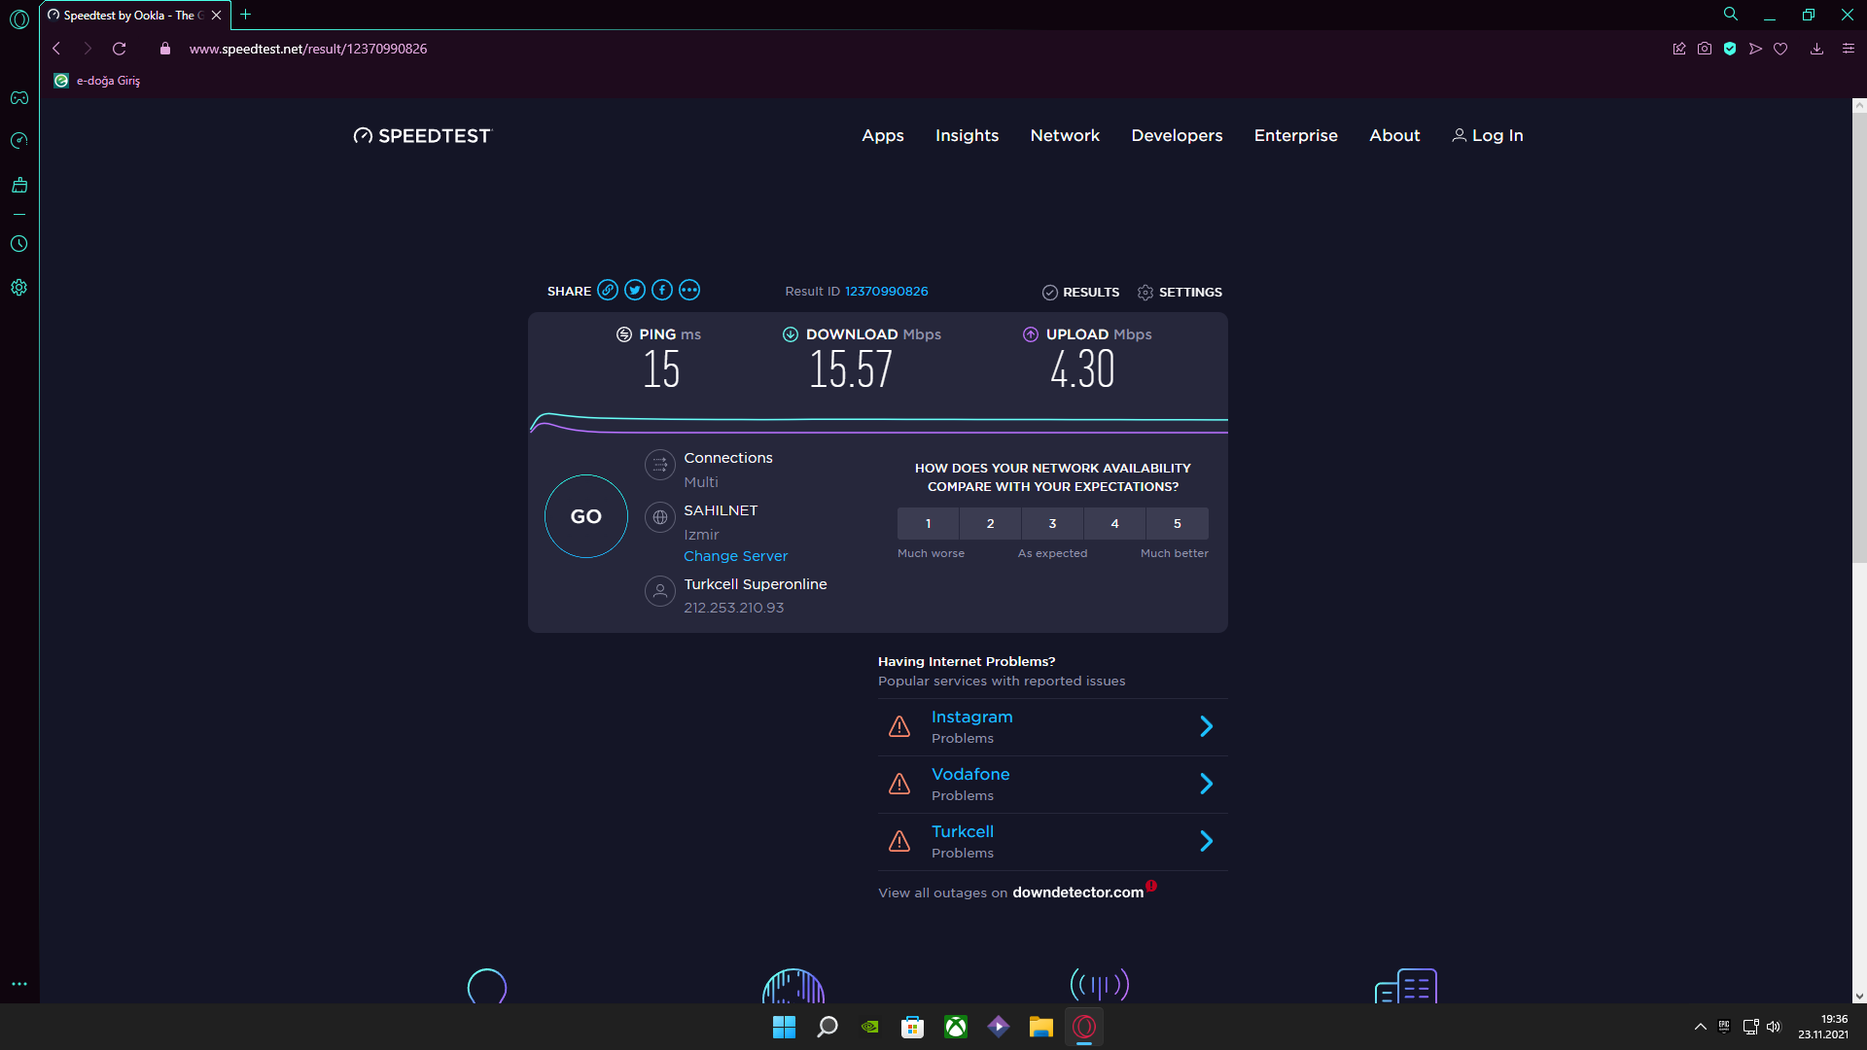
Task: Click the Change Server link
Action: [x=735, y=556]
